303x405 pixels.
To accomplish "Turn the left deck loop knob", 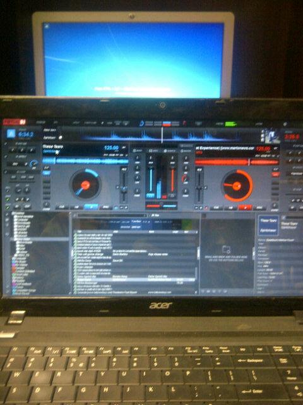I will click(x=46, y=205).
